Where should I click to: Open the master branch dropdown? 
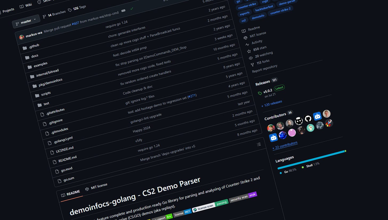pos(26,22)
